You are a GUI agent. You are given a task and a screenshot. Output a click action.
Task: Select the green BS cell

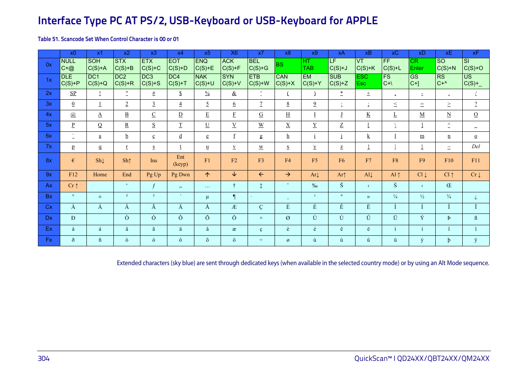point(288,65)
